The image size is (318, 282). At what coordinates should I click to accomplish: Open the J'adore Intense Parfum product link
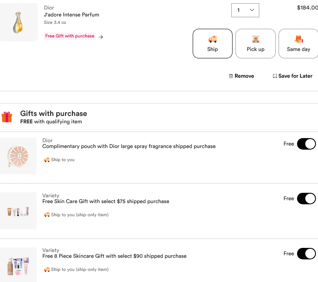pos(71,15)
